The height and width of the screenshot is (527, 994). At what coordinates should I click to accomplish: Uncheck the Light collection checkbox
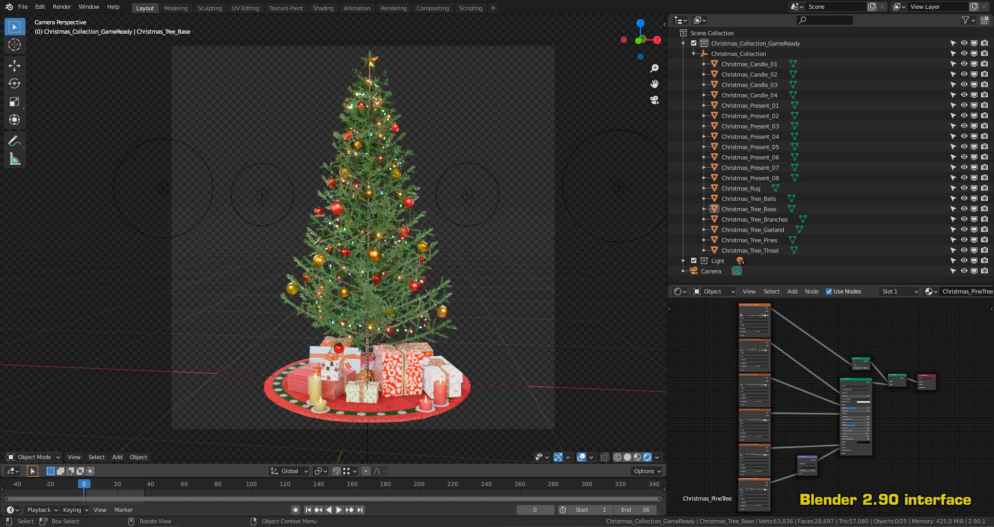click(x=694, y=261)
